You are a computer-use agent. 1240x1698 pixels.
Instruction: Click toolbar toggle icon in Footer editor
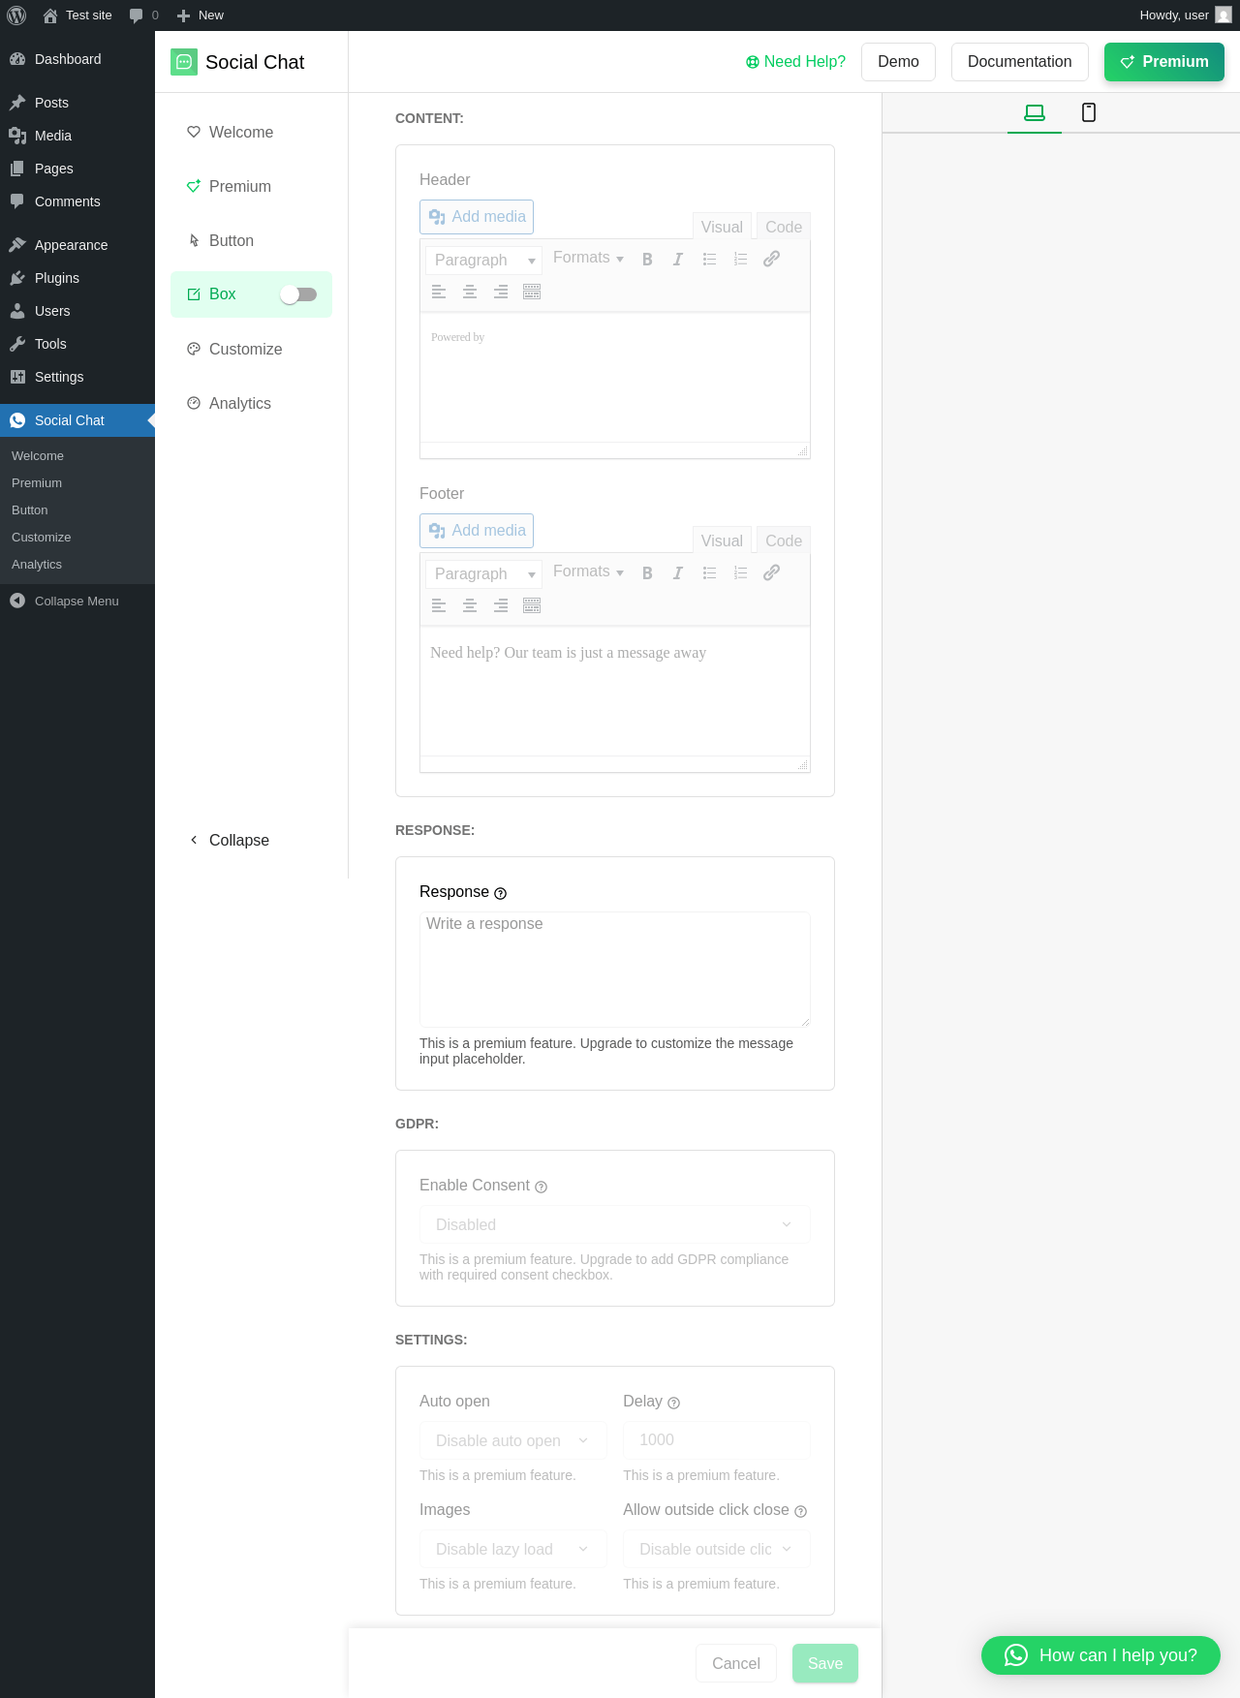coord(532,605)
